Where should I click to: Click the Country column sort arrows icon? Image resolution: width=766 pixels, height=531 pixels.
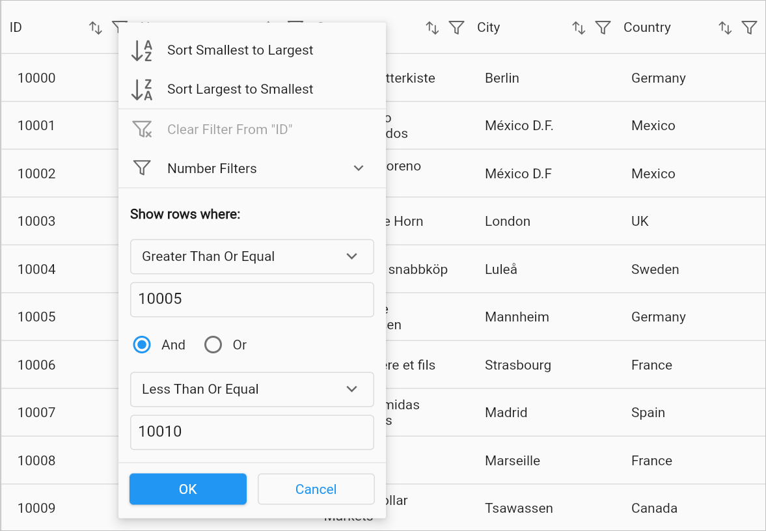(725, 28)
